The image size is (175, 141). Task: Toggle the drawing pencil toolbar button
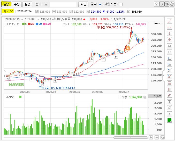pos(162,4)
